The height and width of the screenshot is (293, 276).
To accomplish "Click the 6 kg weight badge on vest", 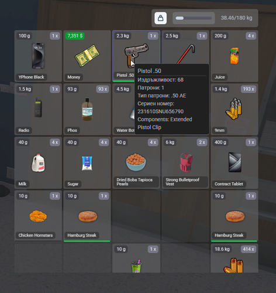I will [170, 142].
